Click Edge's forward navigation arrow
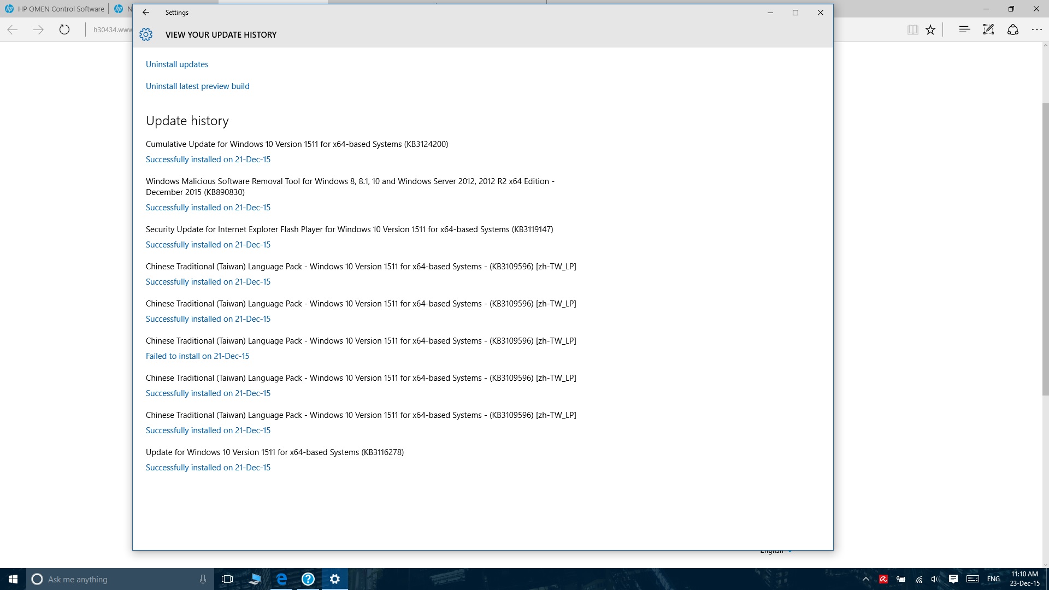The height and width of the screenshot is (590, 1049). tap(38, 29)
